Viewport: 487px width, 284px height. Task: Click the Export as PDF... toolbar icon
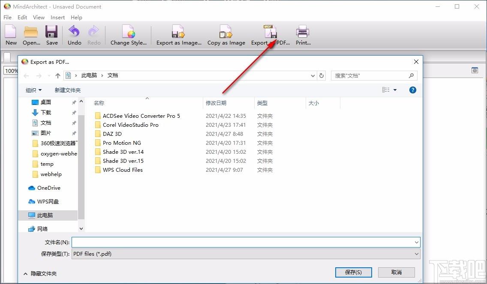click(270, 35)
